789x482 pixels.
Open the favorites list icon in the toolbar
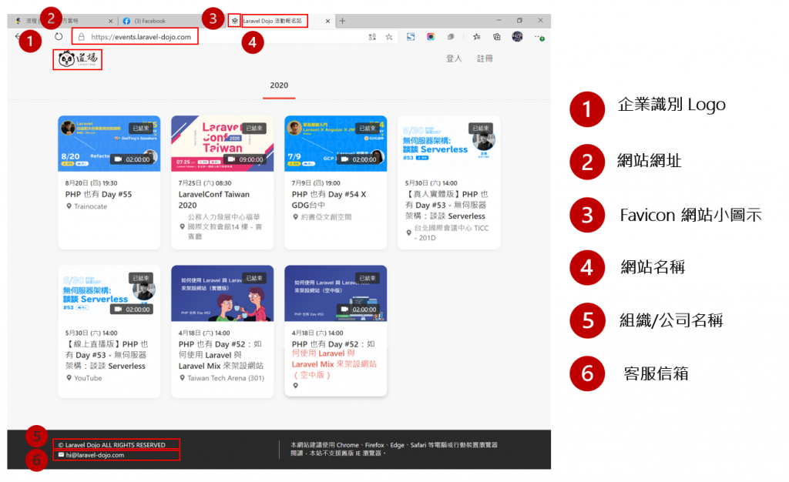click(476, 37)
